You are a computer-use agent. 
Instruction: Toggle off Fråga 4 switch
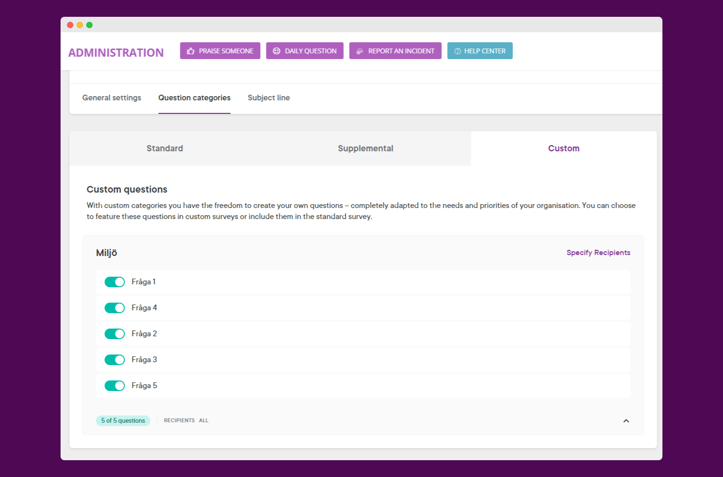tap(115, 308)
